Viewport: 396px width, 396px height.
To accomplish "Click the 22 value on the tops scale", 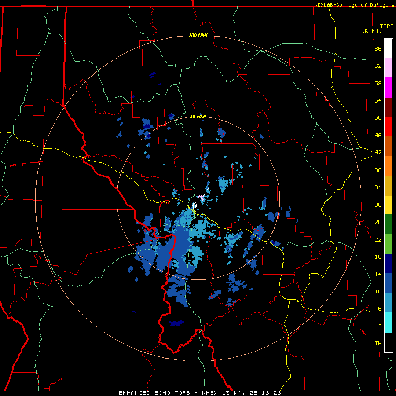I will tap(378, 239).
